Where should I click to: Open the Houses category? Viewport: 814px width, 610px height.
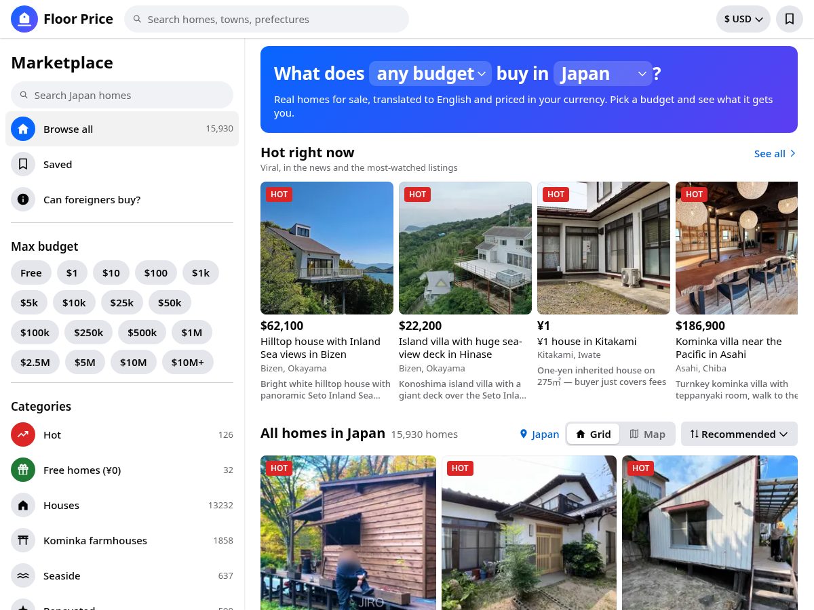click(x=122, y=505)
